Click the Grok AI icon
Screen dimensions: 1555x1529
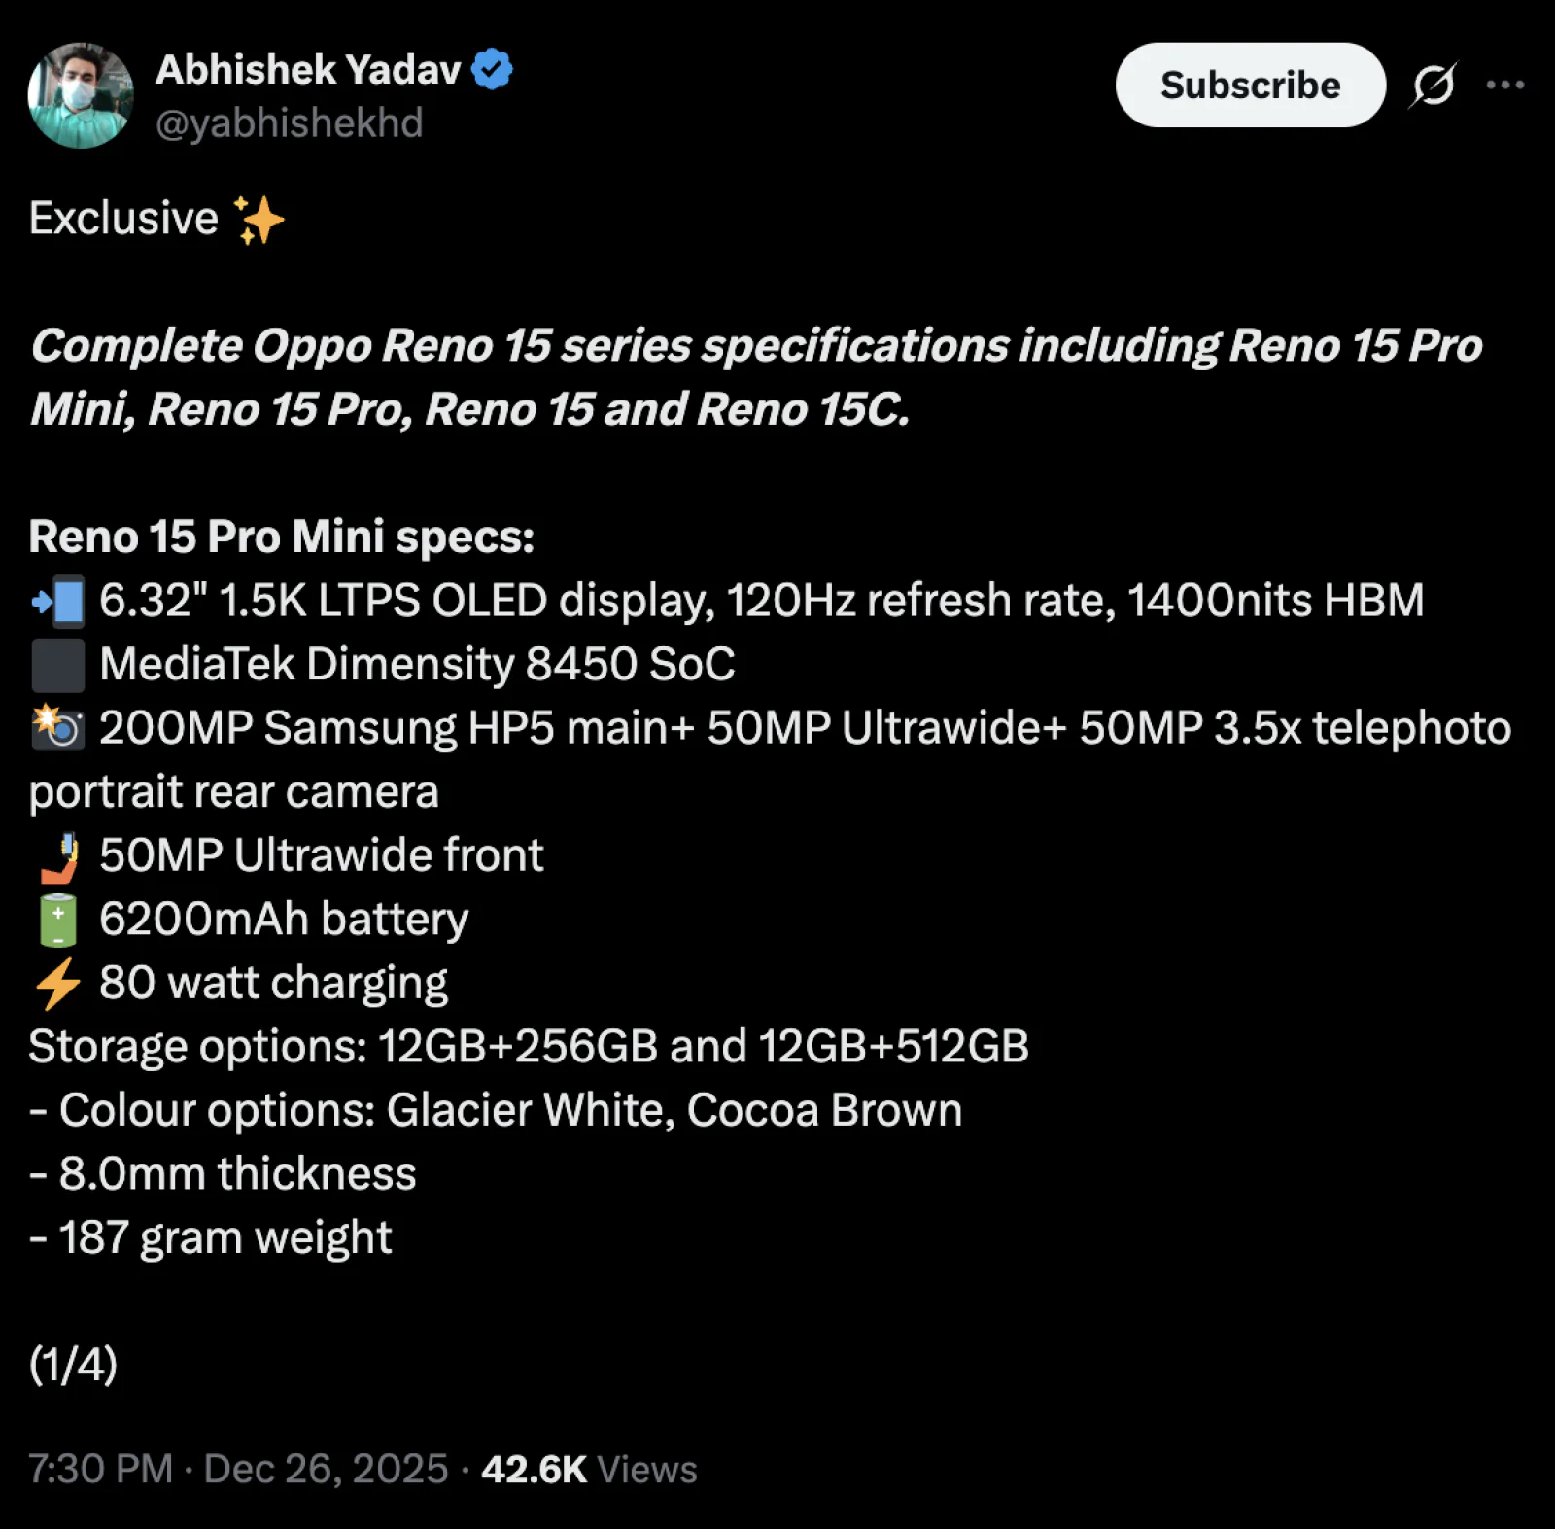tap(1434, 86)
